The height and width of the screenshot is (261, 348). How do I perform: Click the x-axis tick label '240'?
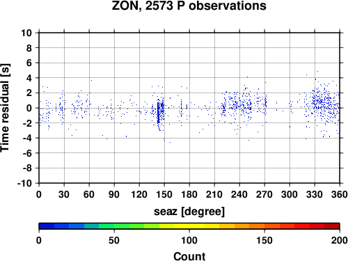click(x=239, y=194)
